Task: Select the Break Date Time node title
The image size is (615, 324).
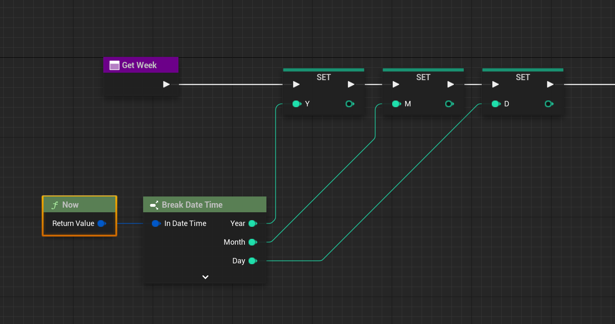Action: tap(192, 205)
